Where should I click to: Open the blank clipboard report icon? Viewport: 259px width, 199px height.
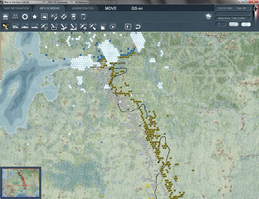pyautogui.click(x=83, y=17)
